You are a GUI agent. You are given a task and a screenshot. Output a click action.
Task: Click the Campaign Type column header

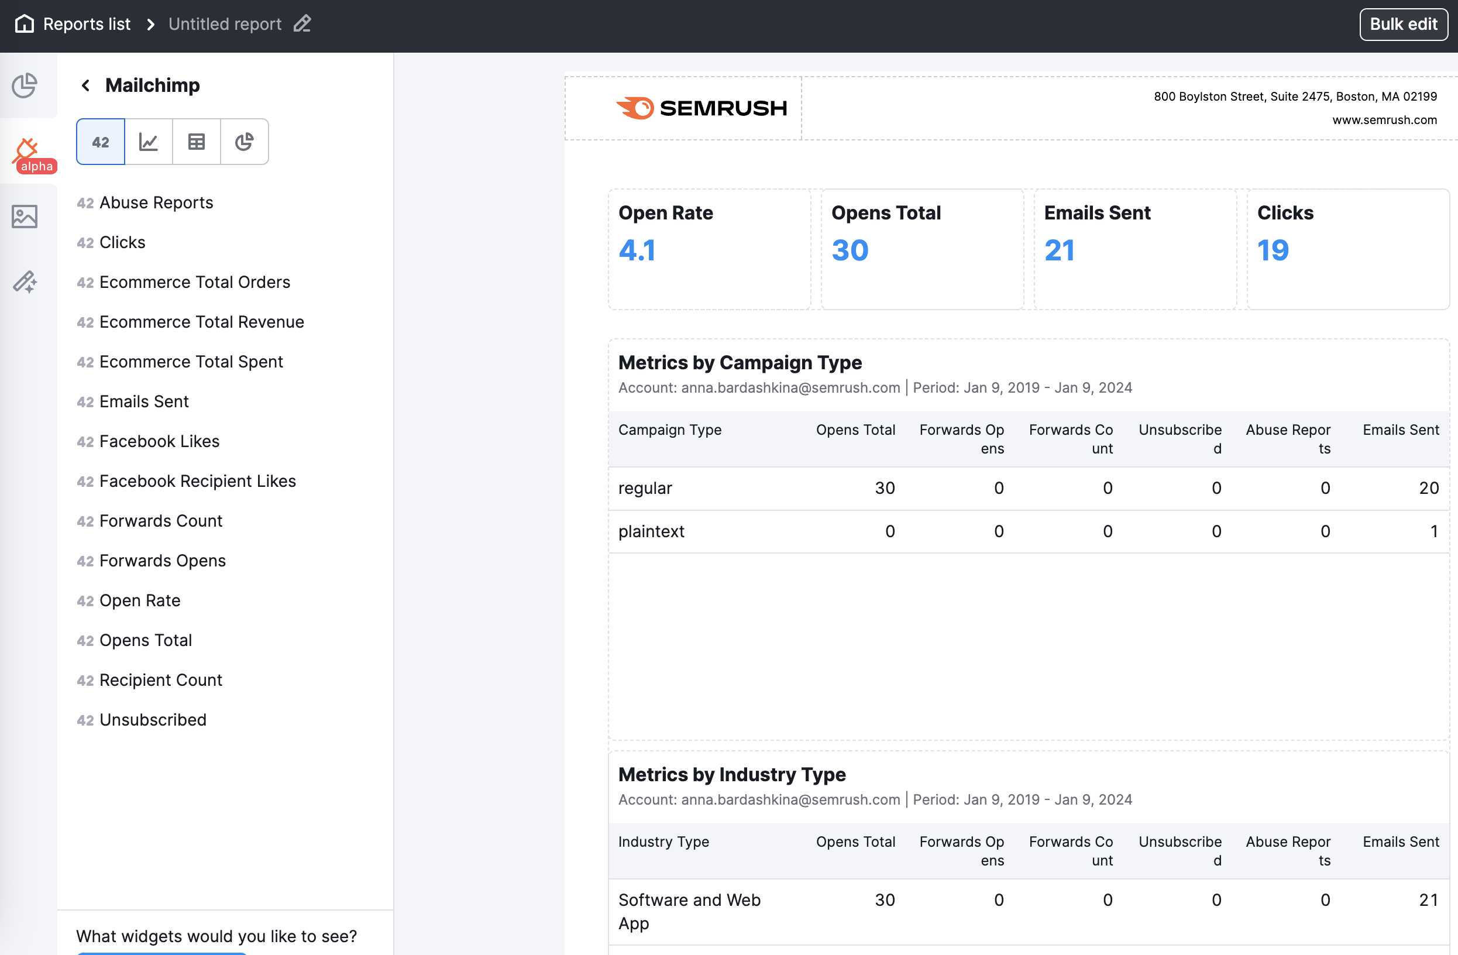pos(669,430)
